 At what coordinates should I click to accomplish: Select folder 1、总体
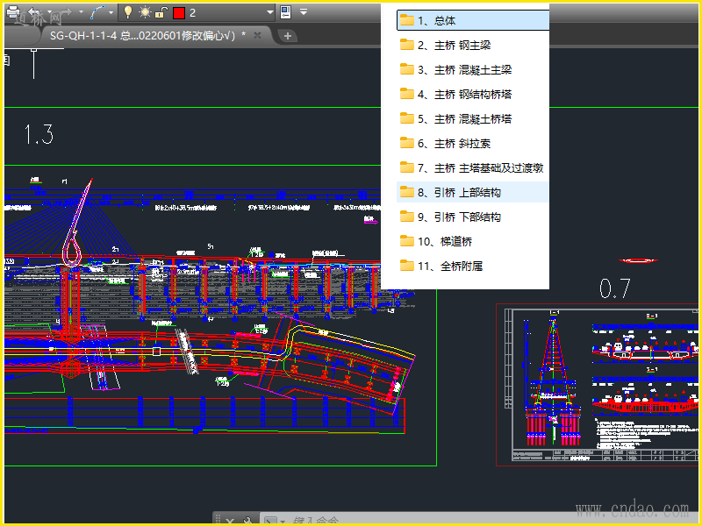click(x=473, y=20)
